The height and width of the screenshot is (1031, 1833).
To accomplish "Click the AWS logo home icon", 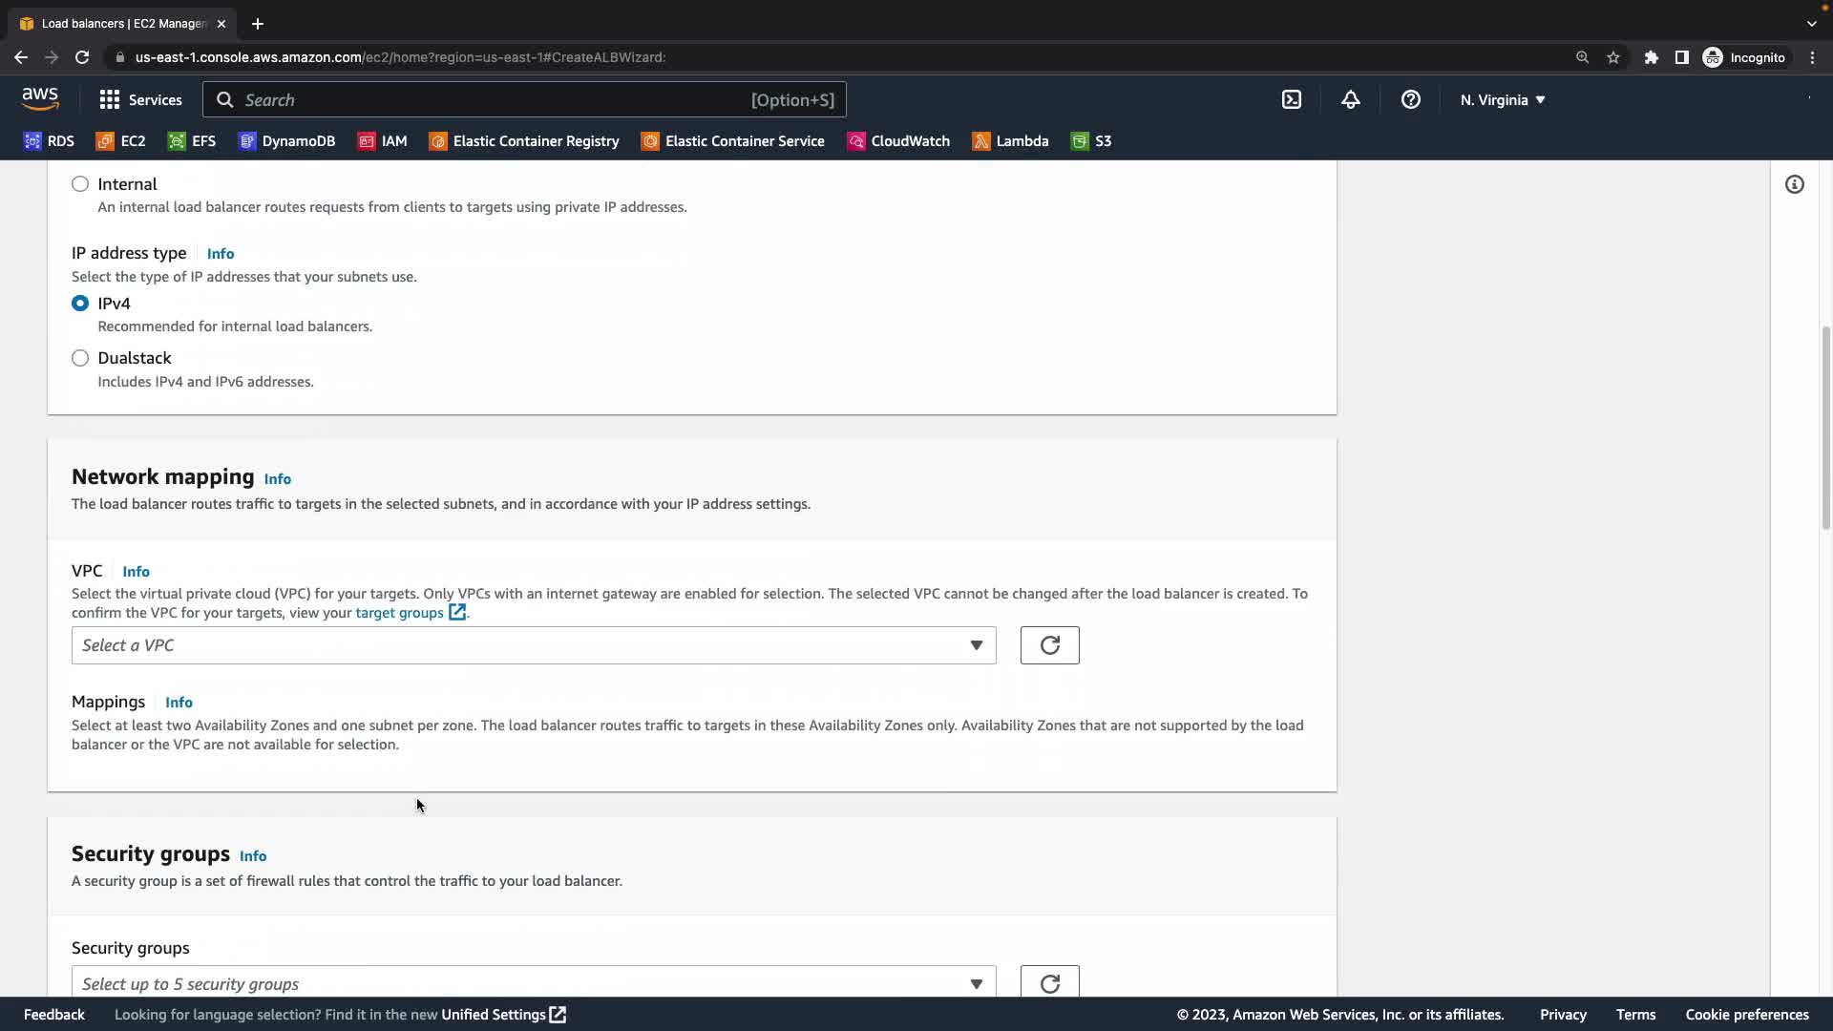I will 40,98.
